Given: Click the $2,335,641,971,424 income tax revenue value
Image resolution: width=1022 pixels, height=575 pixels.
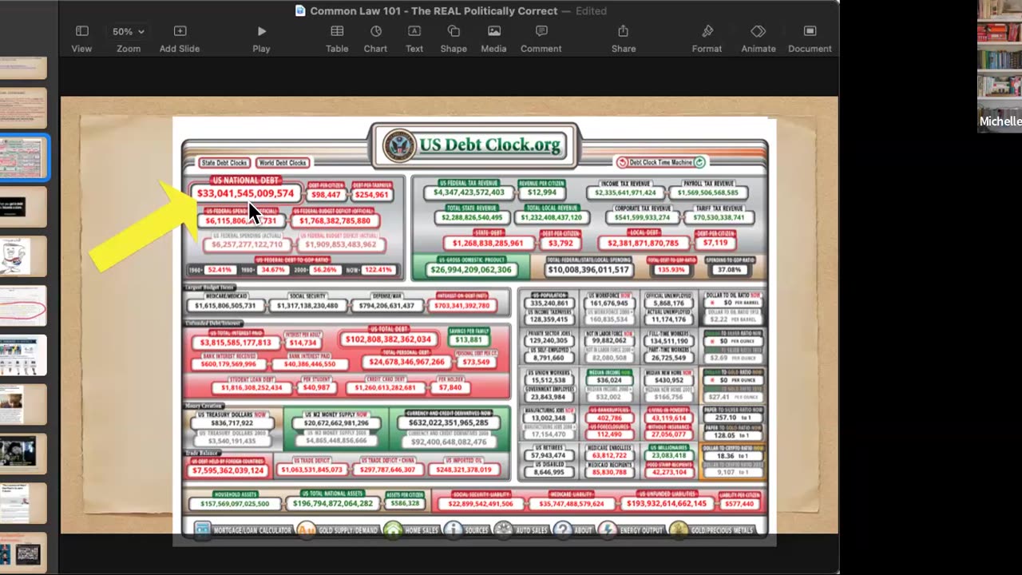Looking at the screenshot, I should tap(625, 192).
